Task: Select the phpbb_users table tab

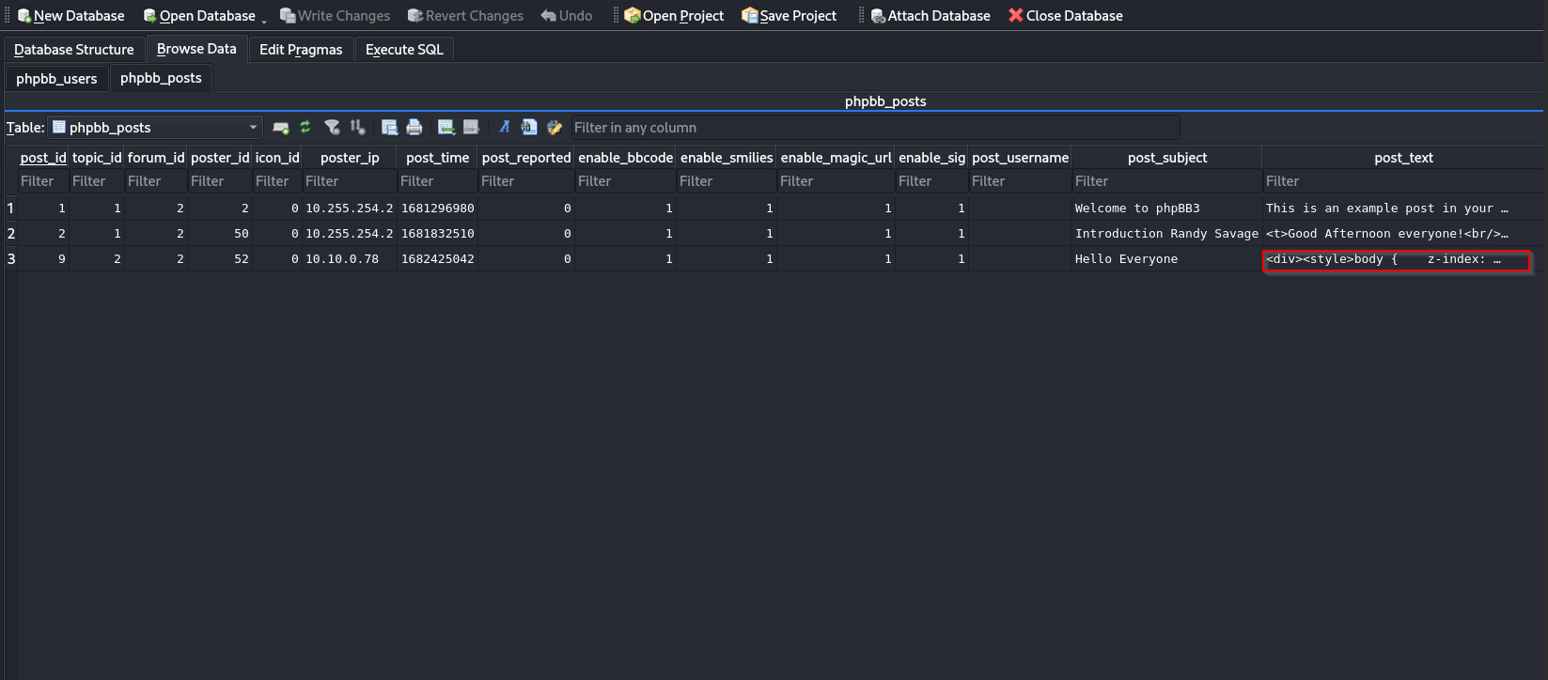Action: 56,79
